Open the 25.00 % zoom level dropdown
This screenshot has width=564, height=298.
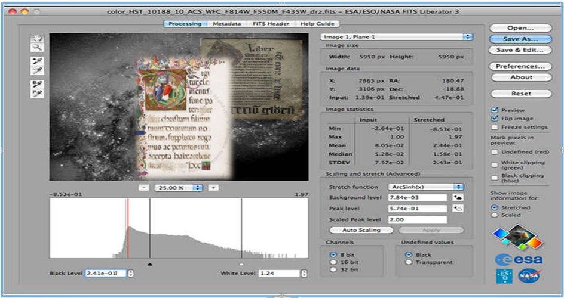coord(179,188)
